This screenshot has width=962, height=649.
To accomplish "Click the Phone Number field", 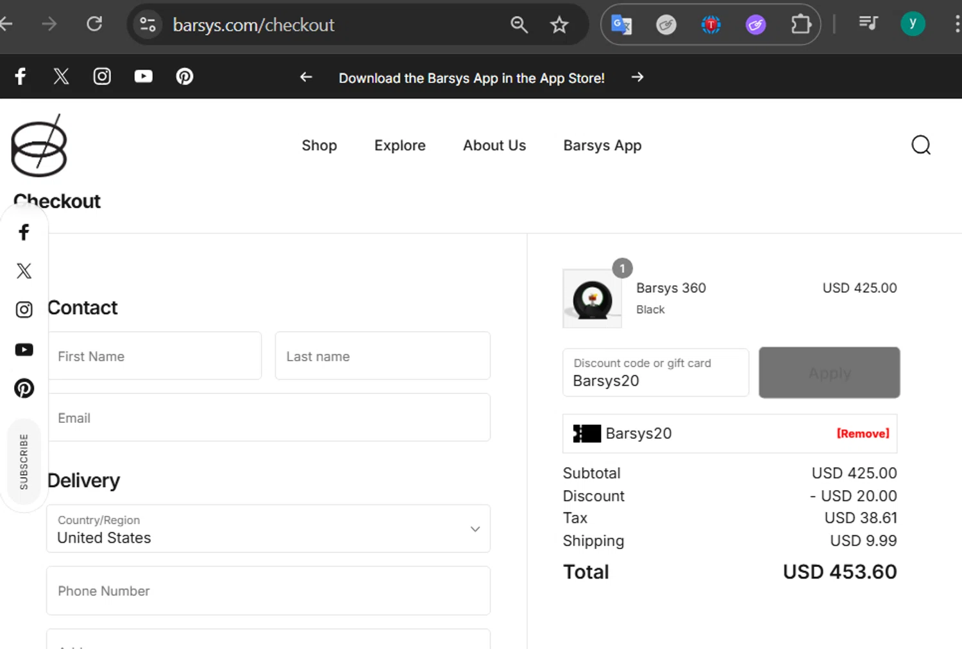I will click(x=268, y=591).
